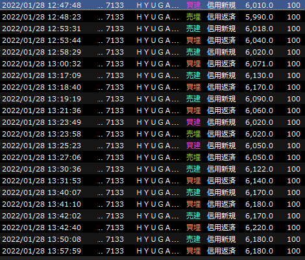Click 売建 in the 13:30:36 row
Screen dimensions: 305x260
pyautogui.click(x=193, y=169)
